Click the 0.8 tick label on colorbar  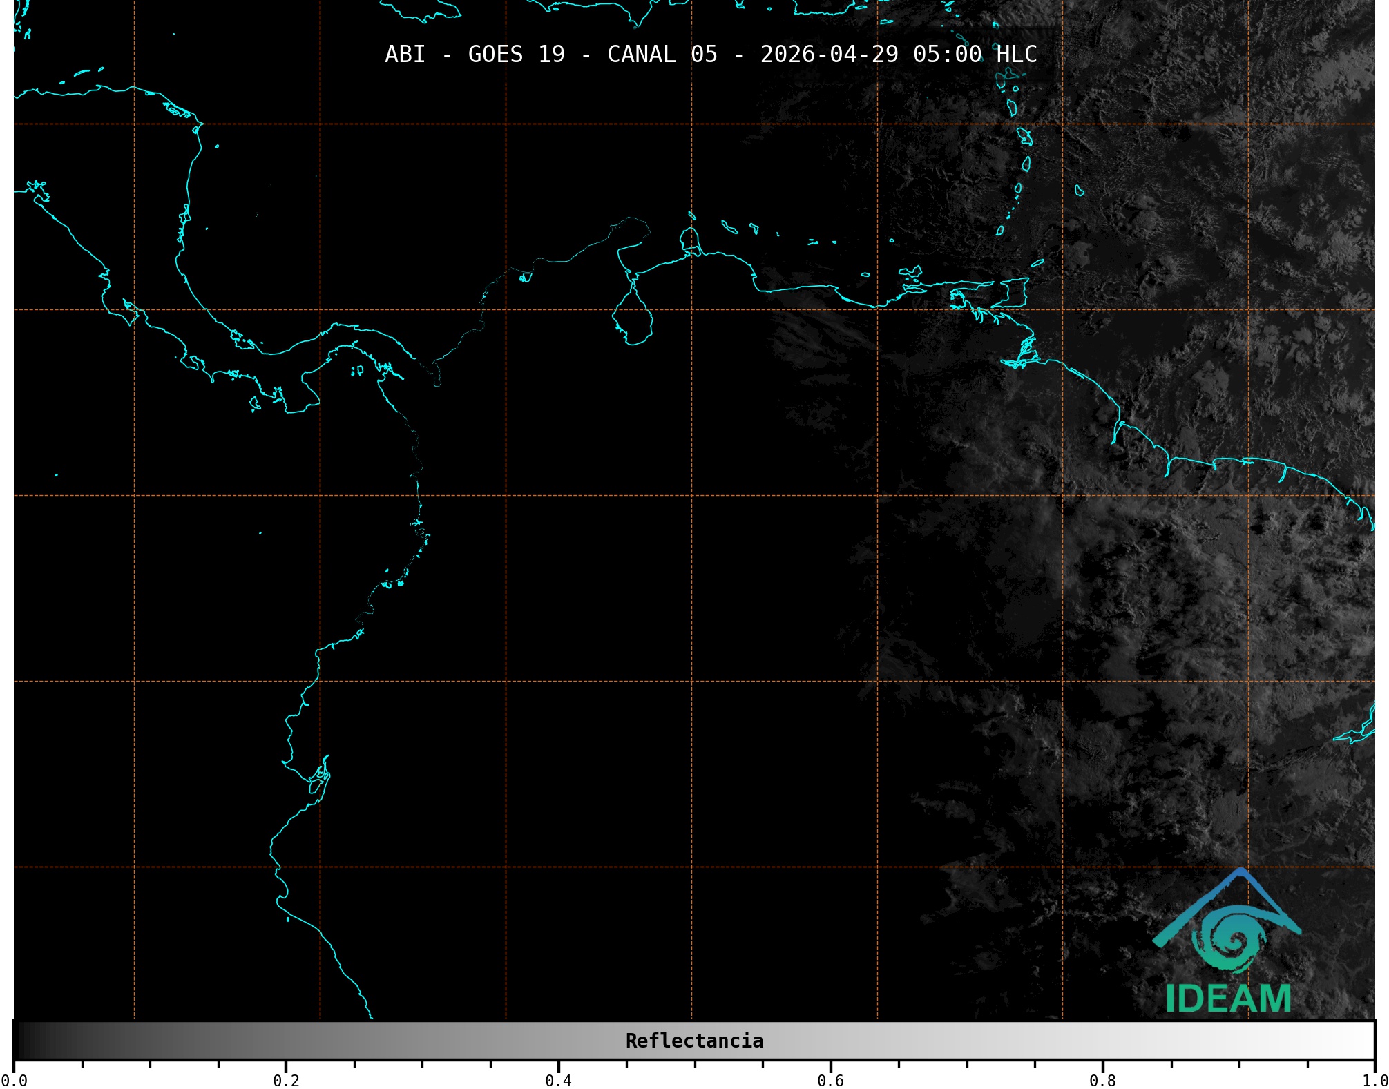pos(1102,1081)
